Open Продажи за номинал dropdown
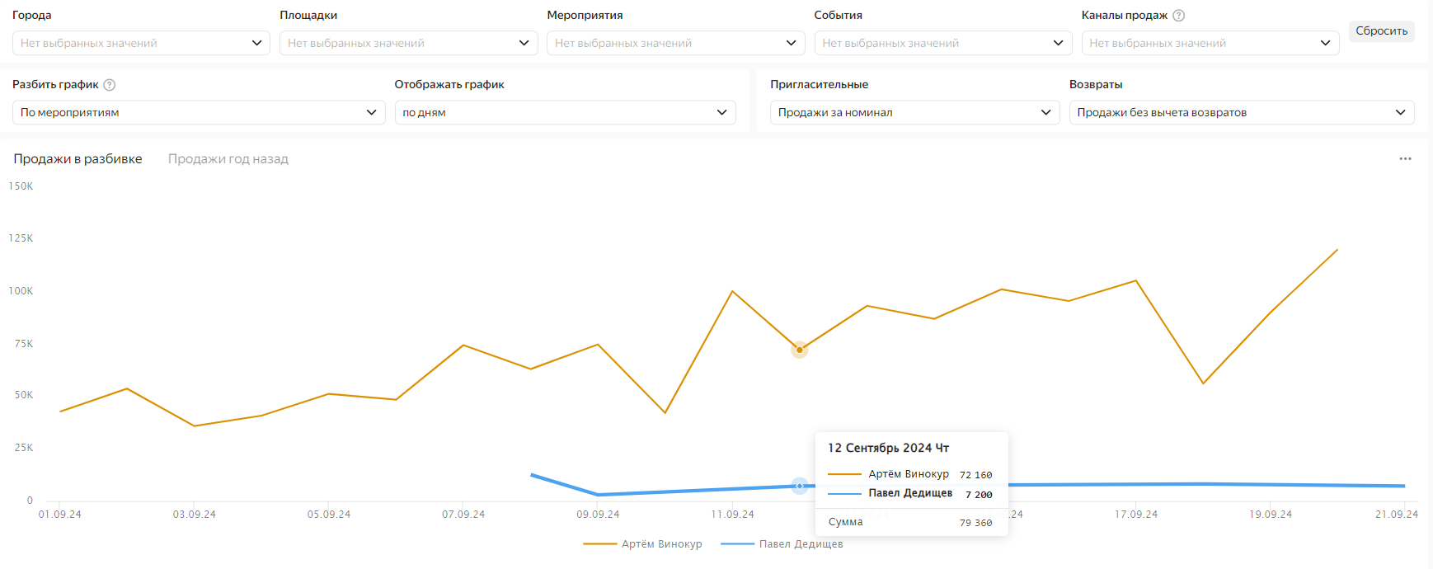1433x569 pixels. pyautogui.click(x=914, y=113)
